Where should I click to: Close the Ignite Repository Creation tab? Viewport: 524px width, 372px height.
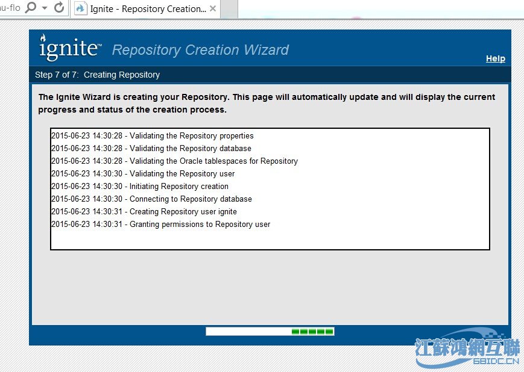[x=212, y=9]
